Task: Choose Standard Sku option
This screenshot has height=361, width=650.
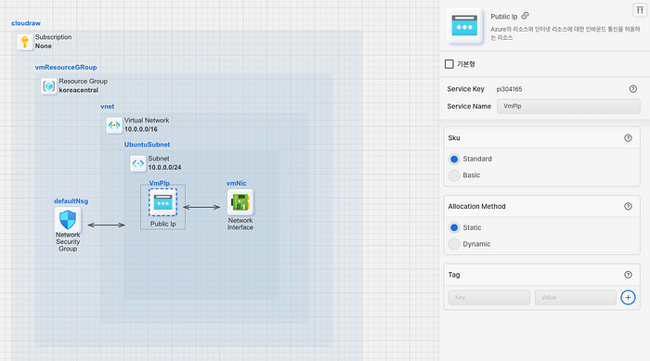Action: (454, 159)
